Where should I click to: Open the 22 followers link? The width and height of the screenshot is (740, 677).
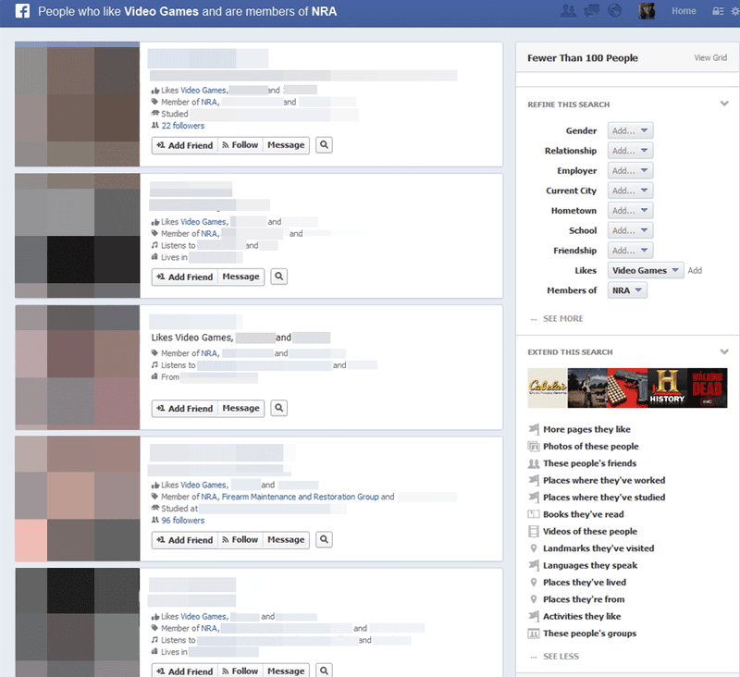(183, 126)
